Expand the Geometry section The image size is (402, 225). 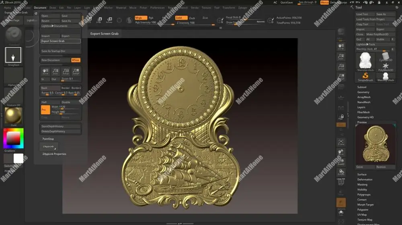click(x=363, y=92)
